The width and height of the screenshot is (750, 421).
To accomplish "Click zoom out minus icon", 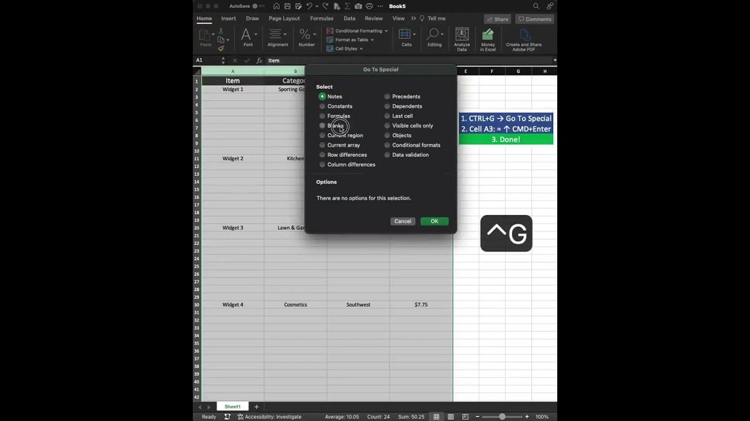I will coord(477,416).
